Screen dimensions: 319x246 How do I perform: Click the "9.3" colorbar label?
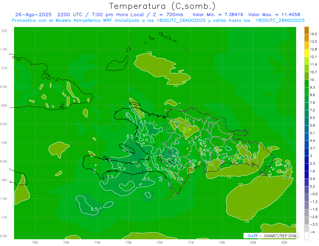(x=313, y=87)
